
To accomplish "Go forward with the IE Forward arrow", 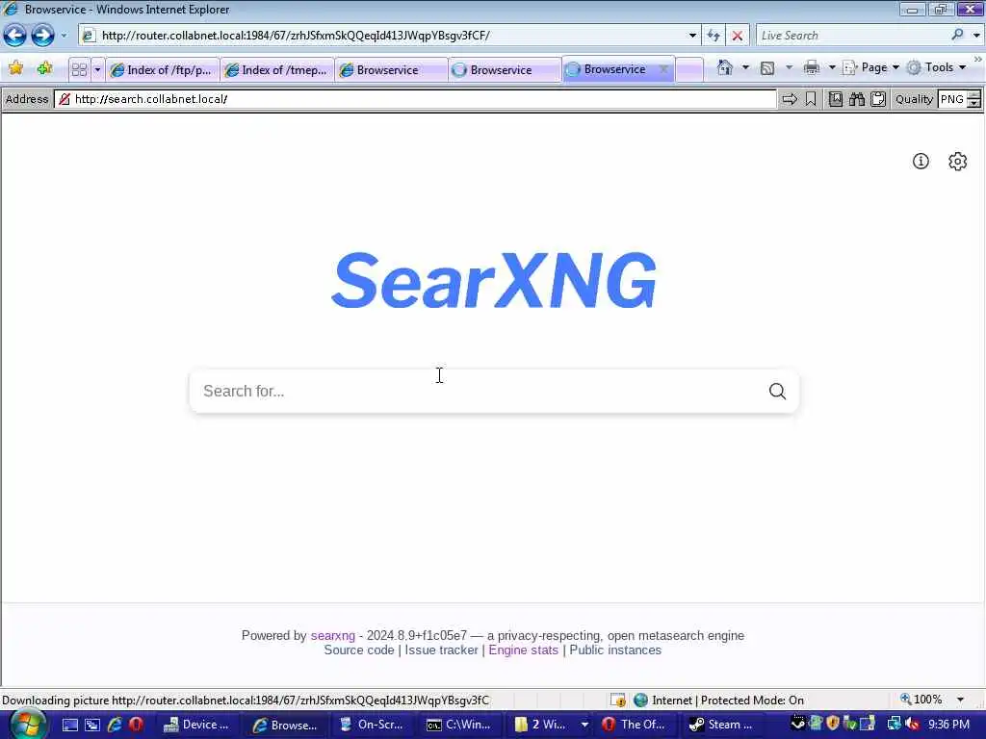I will (42, 36).
